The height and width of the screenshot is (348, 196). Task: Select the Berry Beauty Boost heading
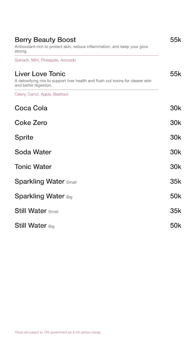click(45, 40)
